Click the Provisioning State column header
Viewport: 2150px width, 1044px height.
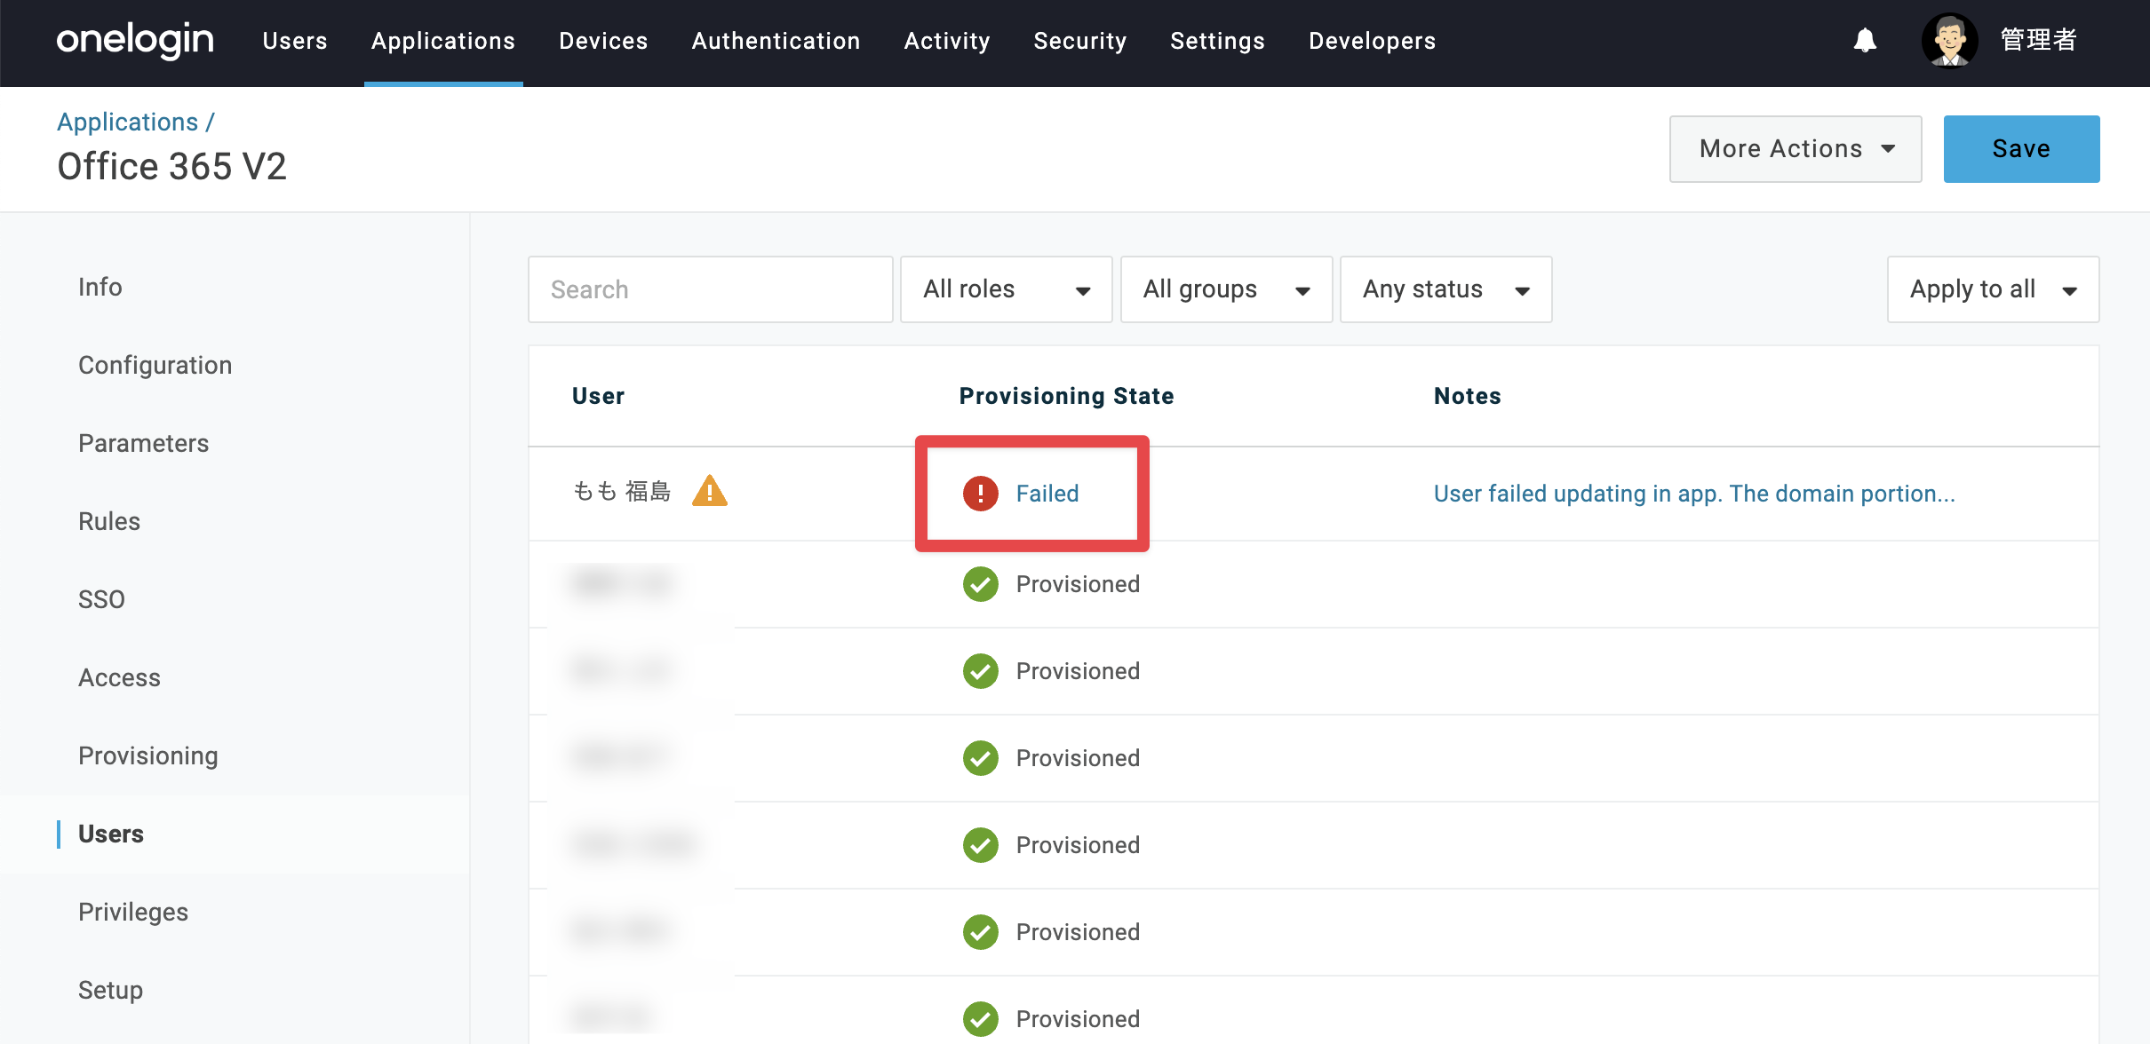point(1066,396)
